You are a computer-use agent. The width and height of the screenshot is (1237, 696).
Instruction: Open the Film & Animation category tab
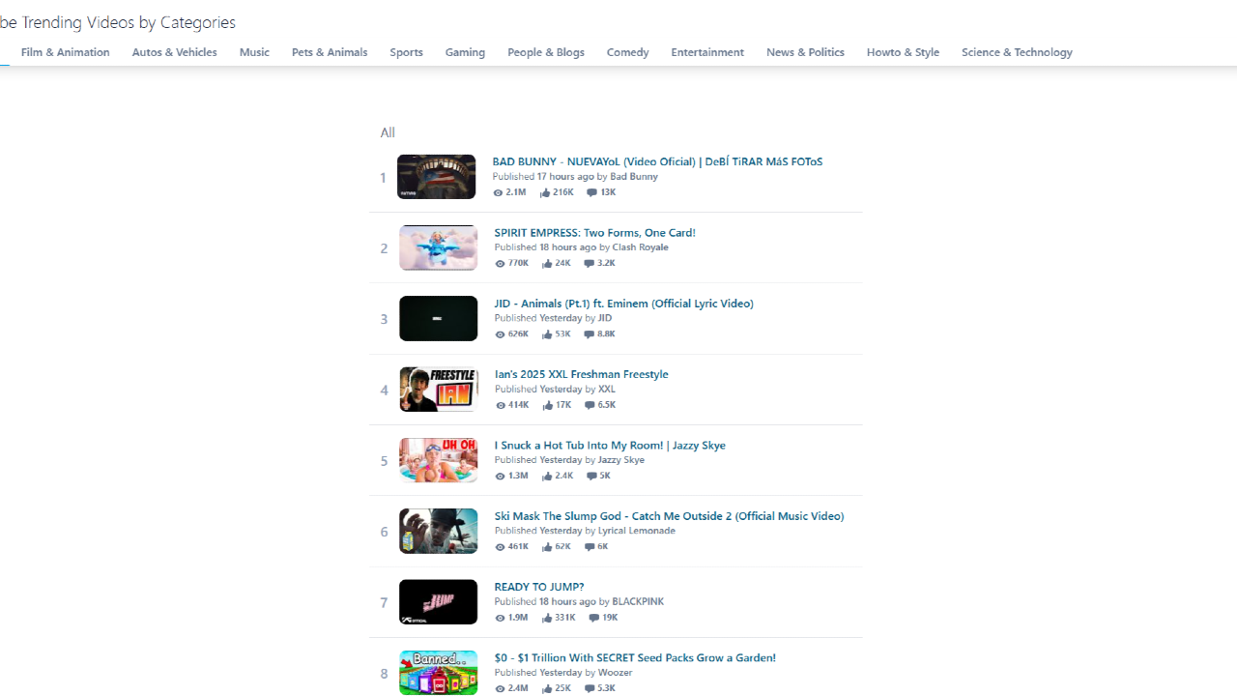[65, 52]
